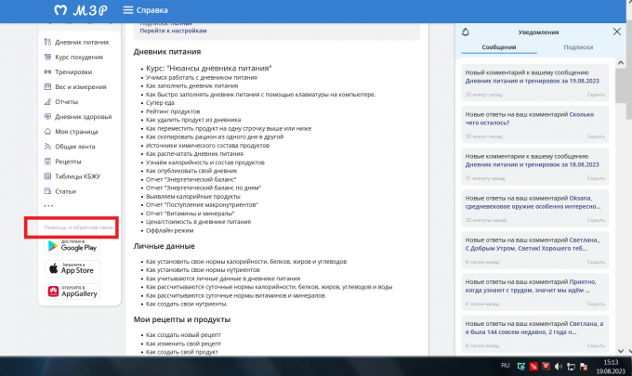Click the МЗР logo in header
The height and width of the screenshot is (376, 632).
[x=81, y=11]
